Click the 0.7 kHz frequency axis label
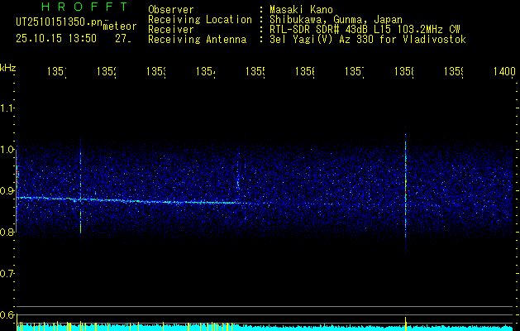 point(7,274)
